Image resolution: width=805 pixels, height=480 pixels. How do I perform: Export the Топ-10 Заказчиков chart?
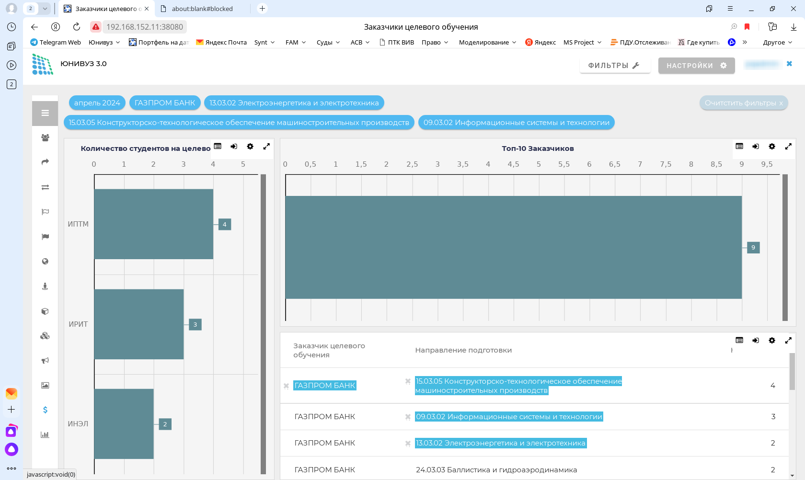click(x=756, y=147)
